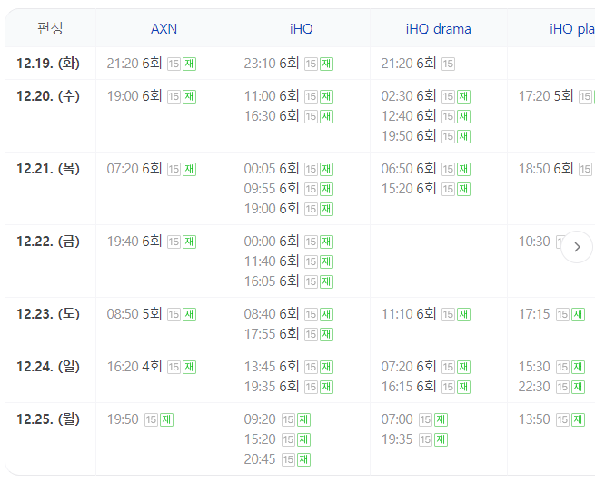Screen dimensions: 595x483
Task: Select the 12.20. (수) date row
Action: click(48, 96)
